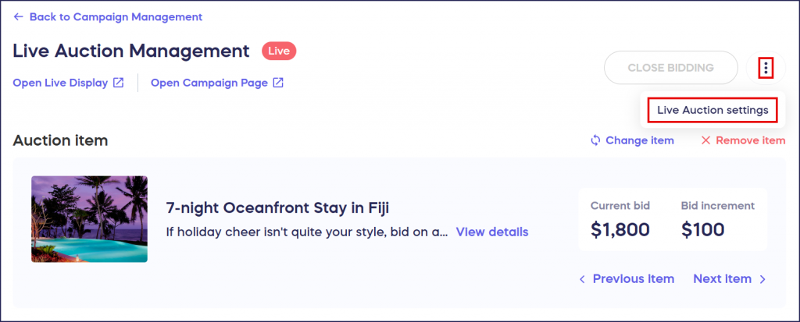Open Campaign Page link

209,83
